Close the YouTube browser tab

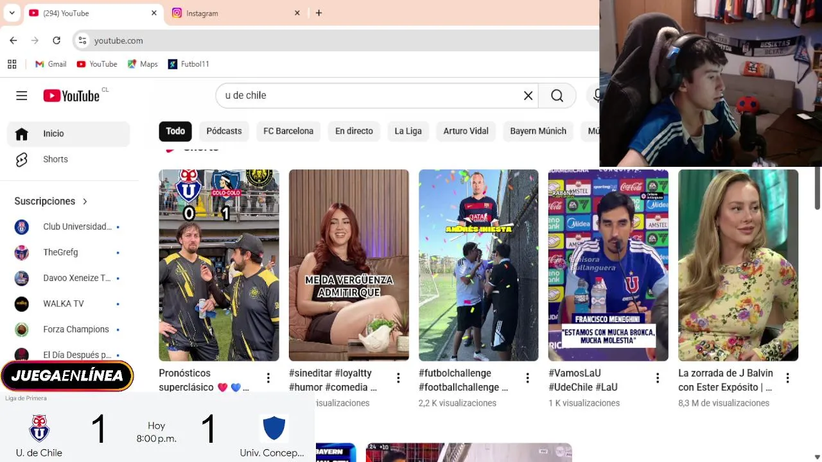[154, 13]
